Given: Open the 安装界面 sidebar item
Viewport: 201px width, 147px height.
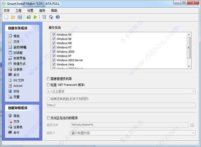Looking at the screenshot, I should (x=17, y=58).
